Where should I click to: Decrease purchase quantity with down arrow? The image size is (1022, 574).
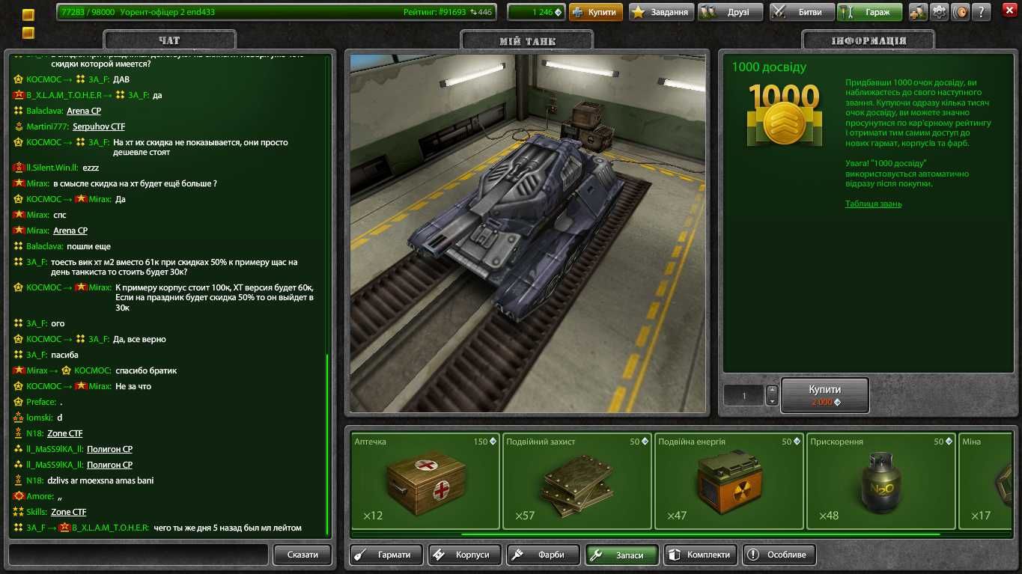coord(772,401)
